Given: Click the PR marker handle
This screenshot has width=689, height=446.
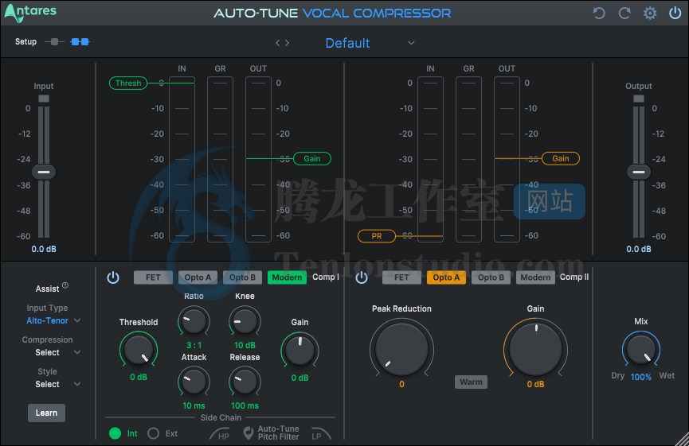Looking at the screenshot, I should [x=377, y=236].
